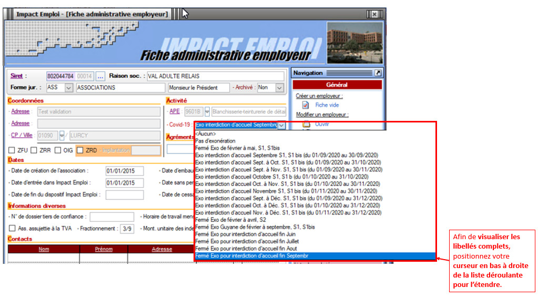This screenshot has width=538, height=298.
Task: Click the Date de création field 01/01/2015
Action: click(125, 171)
